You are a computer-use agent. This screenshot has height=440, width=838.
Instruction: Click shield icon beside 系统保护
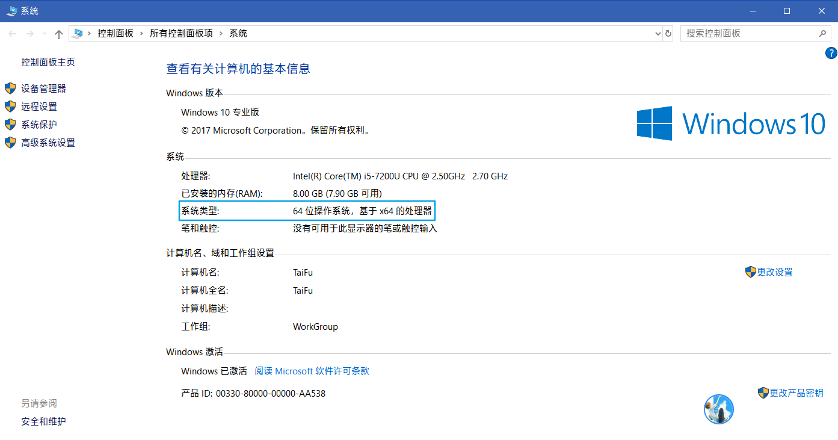(x=10, y=125)
